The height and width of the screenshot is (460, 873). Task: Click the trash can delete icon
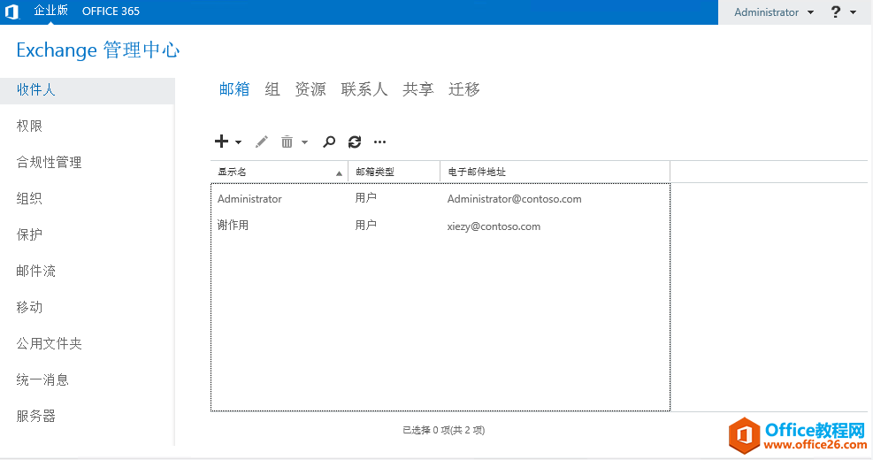[287, 142]
